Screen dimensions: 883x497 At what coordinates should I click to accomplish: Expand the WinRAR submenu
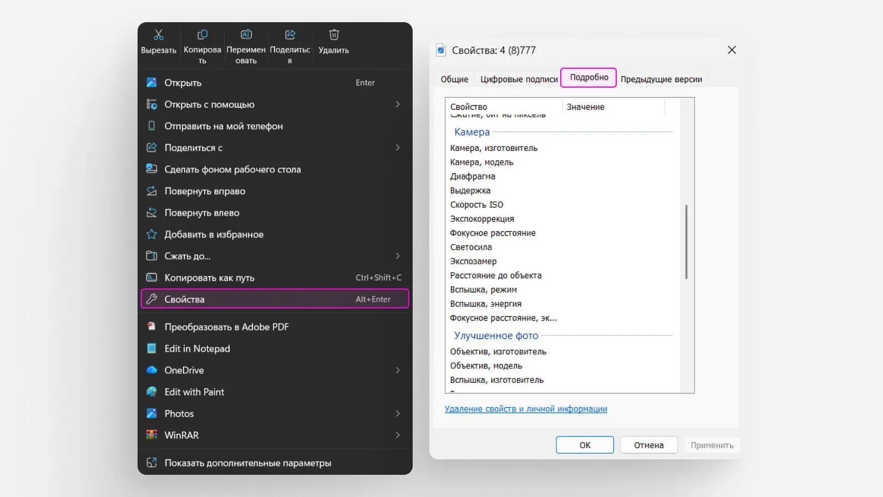point(398,435)
